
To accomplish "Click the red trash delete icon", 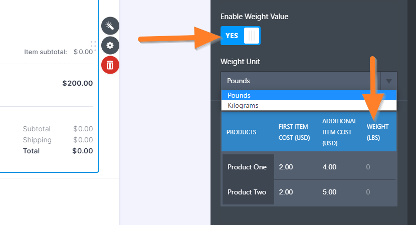I will pos(110,65).
